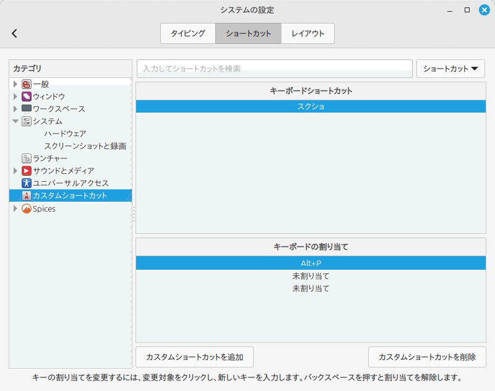Click the last 未割り当て binding row
Screen dimensions: 495x391
[311, 288]
